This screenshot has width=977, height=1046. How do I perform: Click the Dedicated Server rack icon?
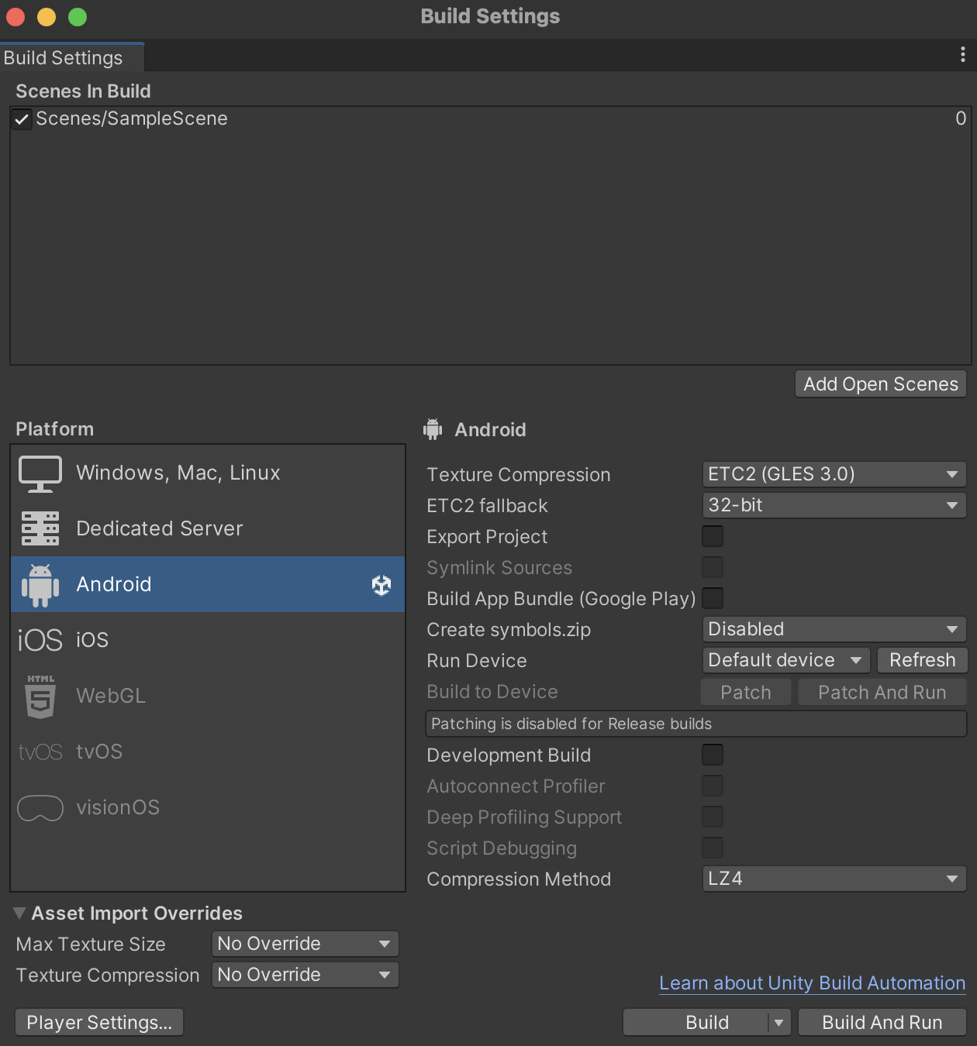point(40,528)
